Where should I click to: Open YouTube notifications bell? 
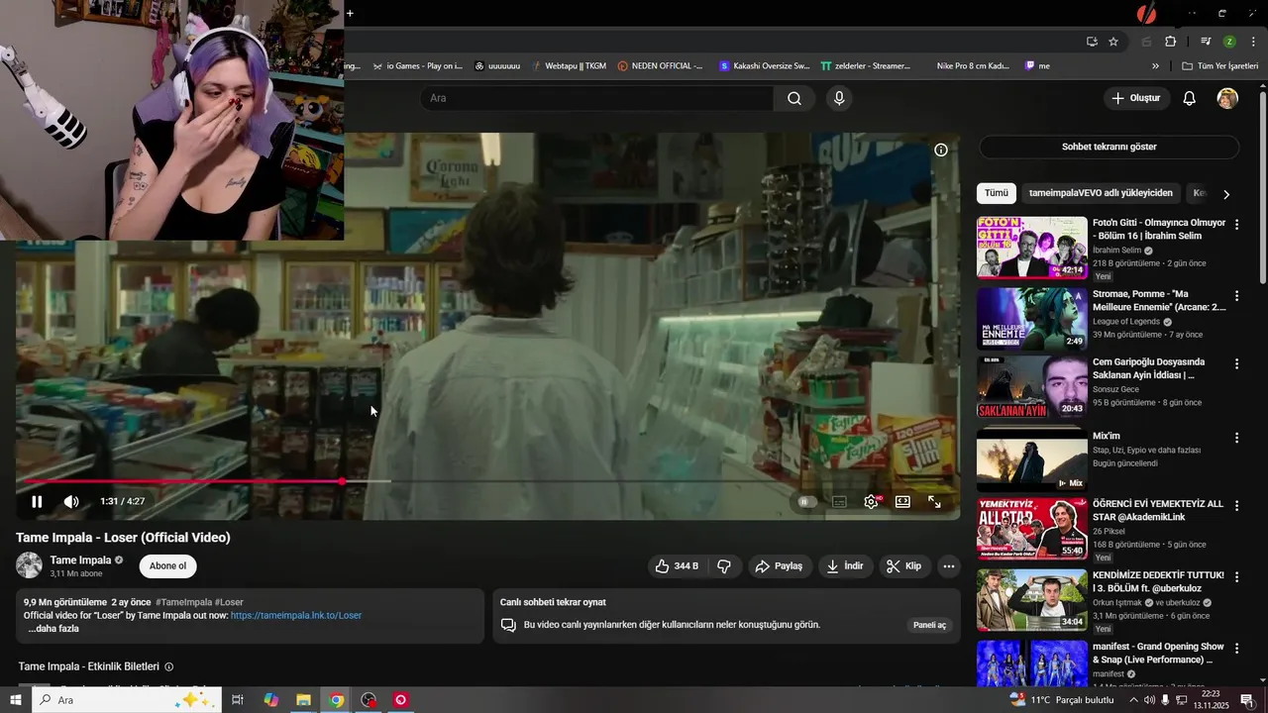point(1190,98)
